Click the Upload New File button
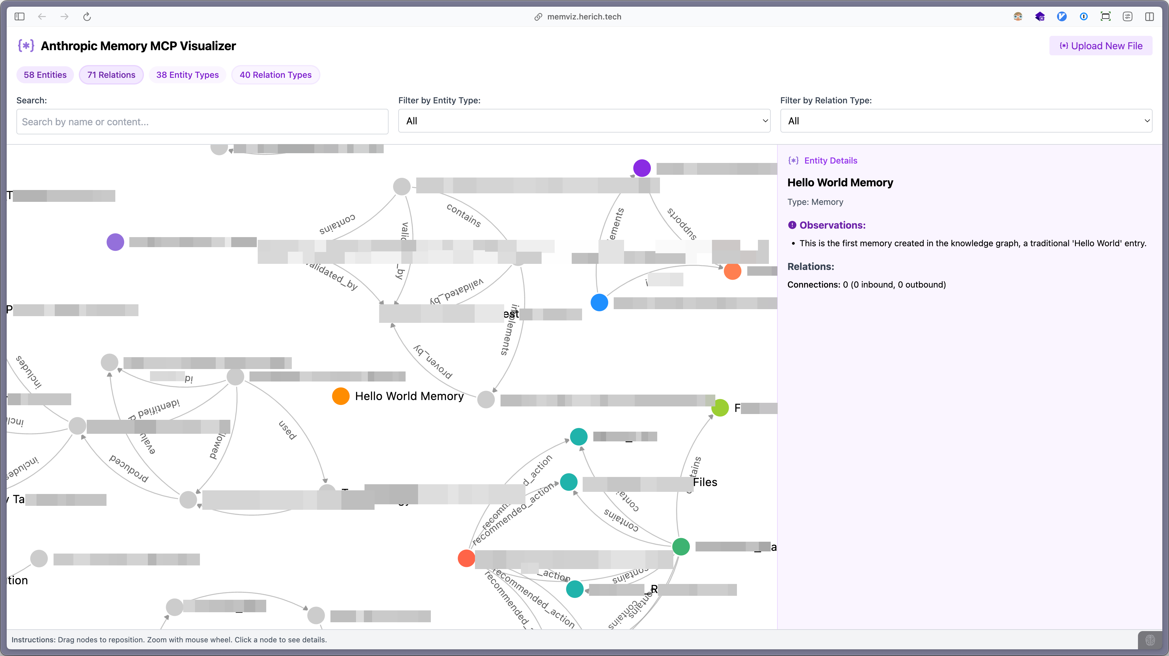Image resolution: width=1169 pixels, height=656 pixels. click(1101, 45)
